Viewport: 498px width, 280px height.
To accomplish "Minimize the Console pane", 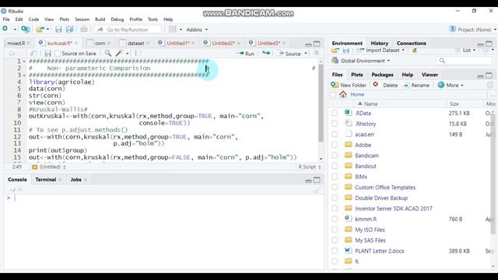I will [x=308, y=180].
